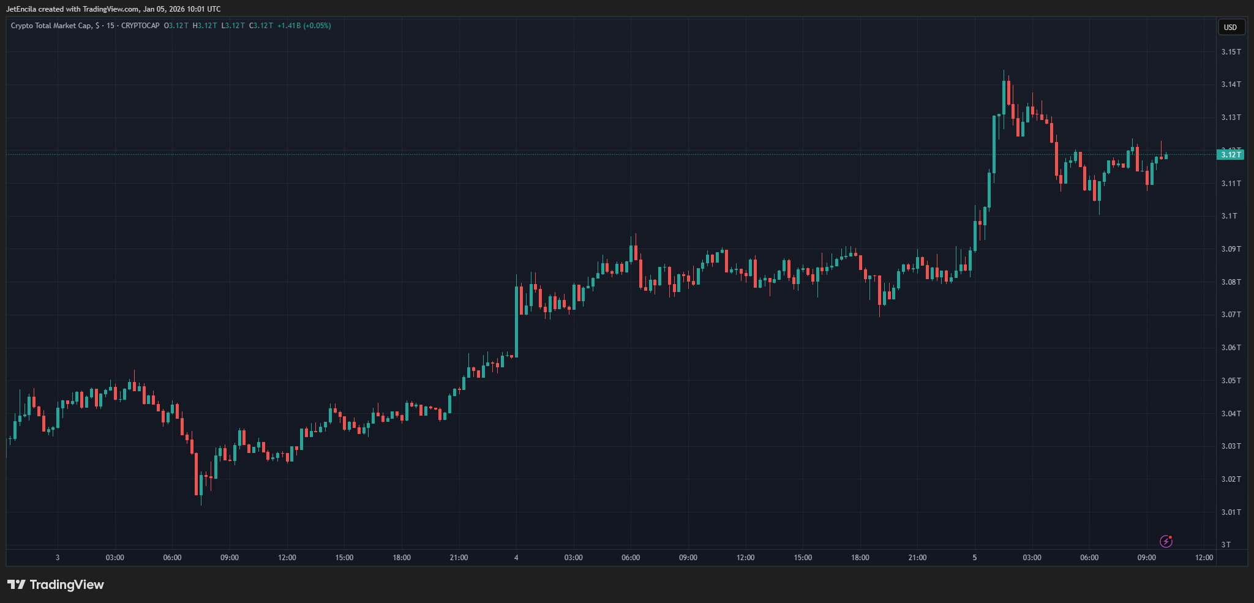Click the day 5 marker on time axis
This screenshot has height=603, width=1254.
click(975, 558)
